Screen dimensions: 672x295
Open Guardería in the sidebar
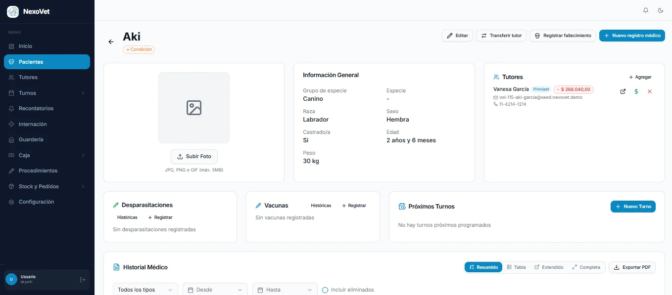(47, 139)
